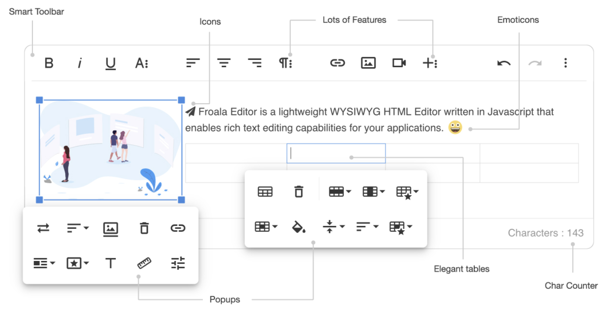Open the table cell dropdown
614x316 pixels.
(266, 226)
